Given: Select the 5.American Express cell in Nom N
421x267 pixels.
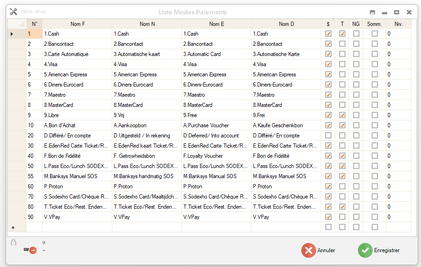Looking at the screenshot, I should pyautogui.click(x=147, y=75).
